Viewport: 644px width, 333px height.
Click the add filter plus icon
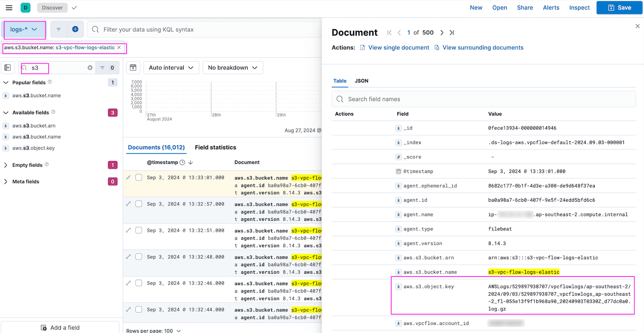click(x=75, y=30)
